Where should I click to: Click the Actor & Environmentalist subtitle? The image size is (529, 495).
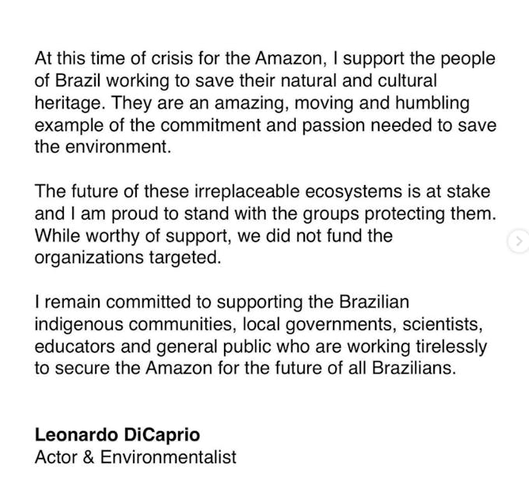135,457
